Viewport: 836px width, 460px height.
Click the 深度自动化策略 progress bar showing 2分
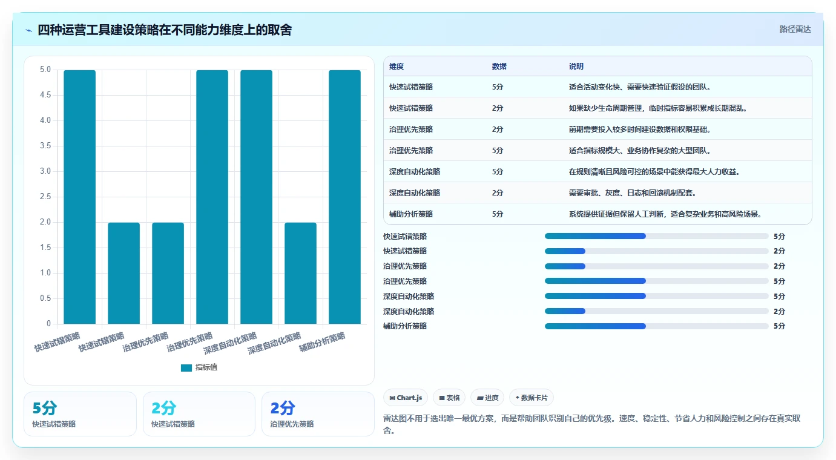click(x=657, y=311)
